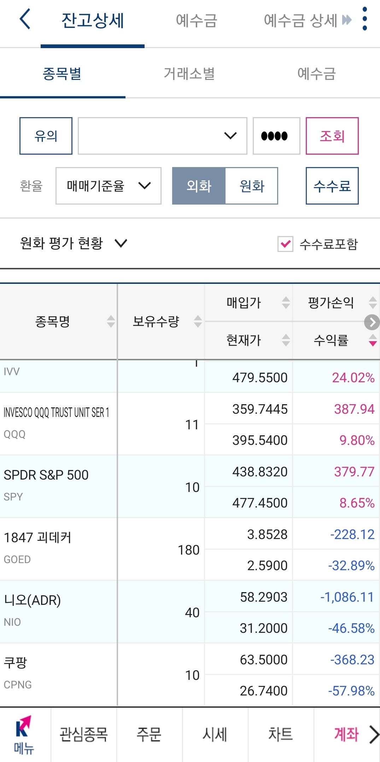The image size is (380, 762).
Task: Tap CPNG current price 26.7400
Action: 264,691
